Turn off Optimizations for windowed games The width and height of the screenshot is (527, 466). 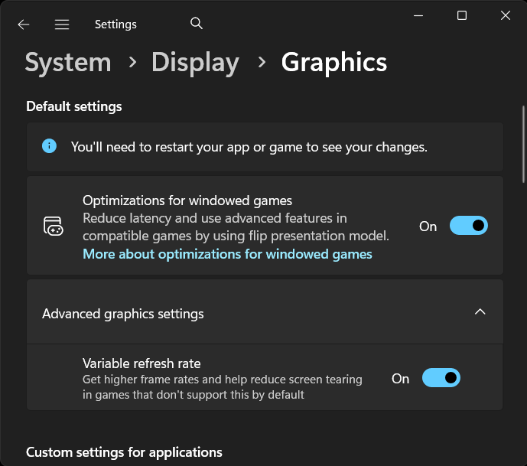(x=468, y=226)
